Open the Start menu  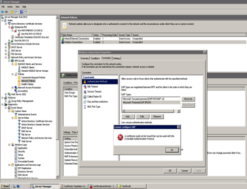(5, 186)
